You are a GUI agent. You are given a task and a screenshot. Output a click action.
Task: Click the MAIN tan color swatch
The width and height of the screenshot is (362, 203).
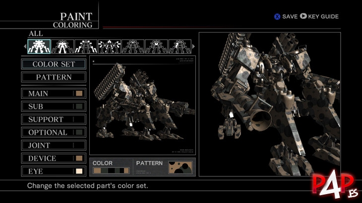tap(79, 93)
